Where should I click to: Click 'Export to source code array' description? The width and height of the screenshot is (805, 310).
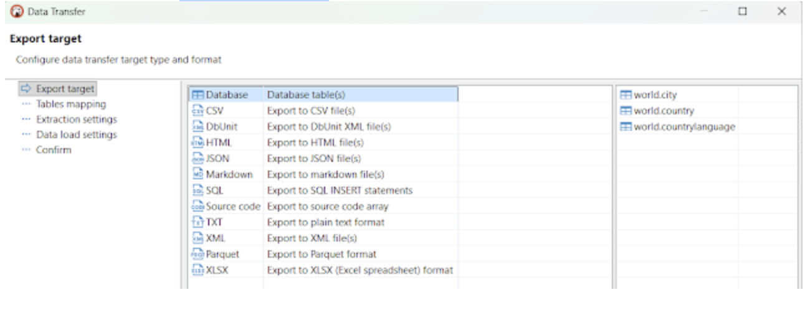(x=328, y=207)
